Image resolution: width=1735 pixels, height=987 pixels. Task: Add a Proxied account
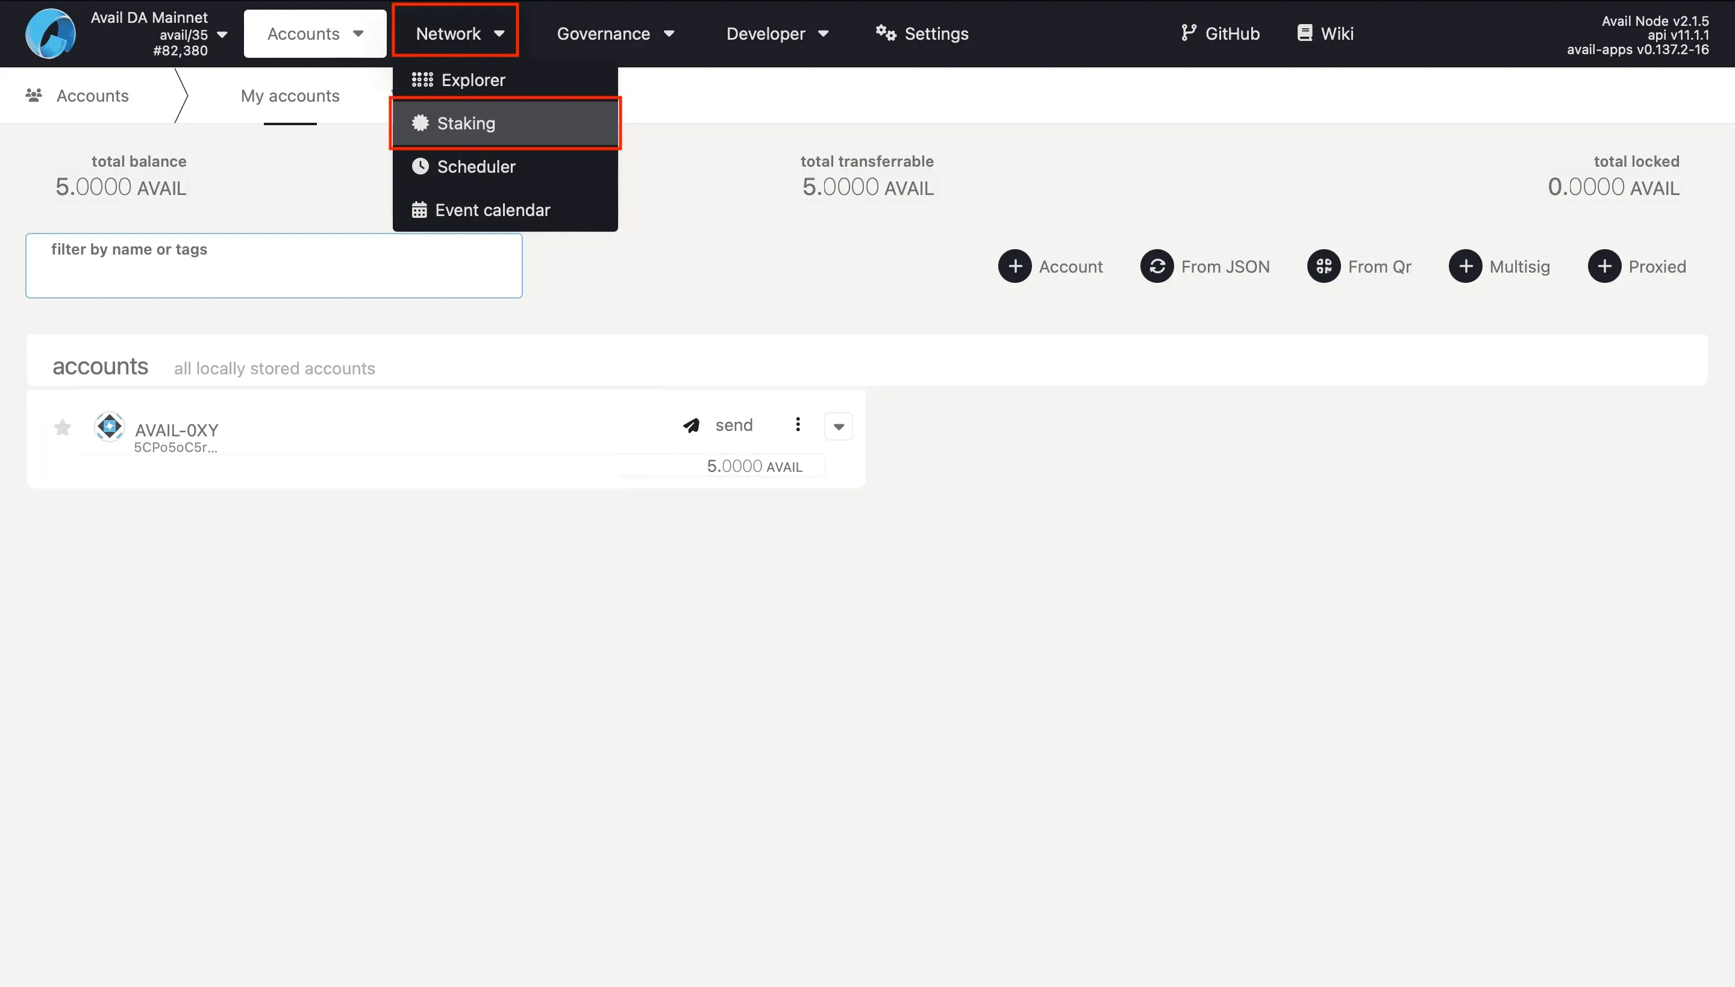tap(1637, 267)
